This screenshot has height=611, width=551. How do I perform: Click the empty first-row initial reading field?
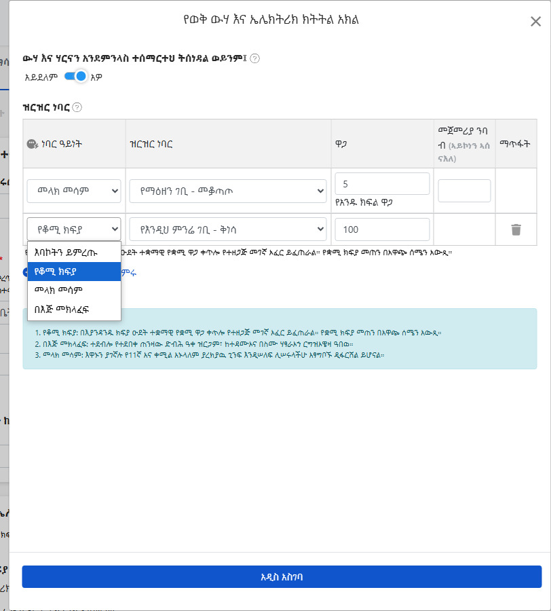coord(464,191)
